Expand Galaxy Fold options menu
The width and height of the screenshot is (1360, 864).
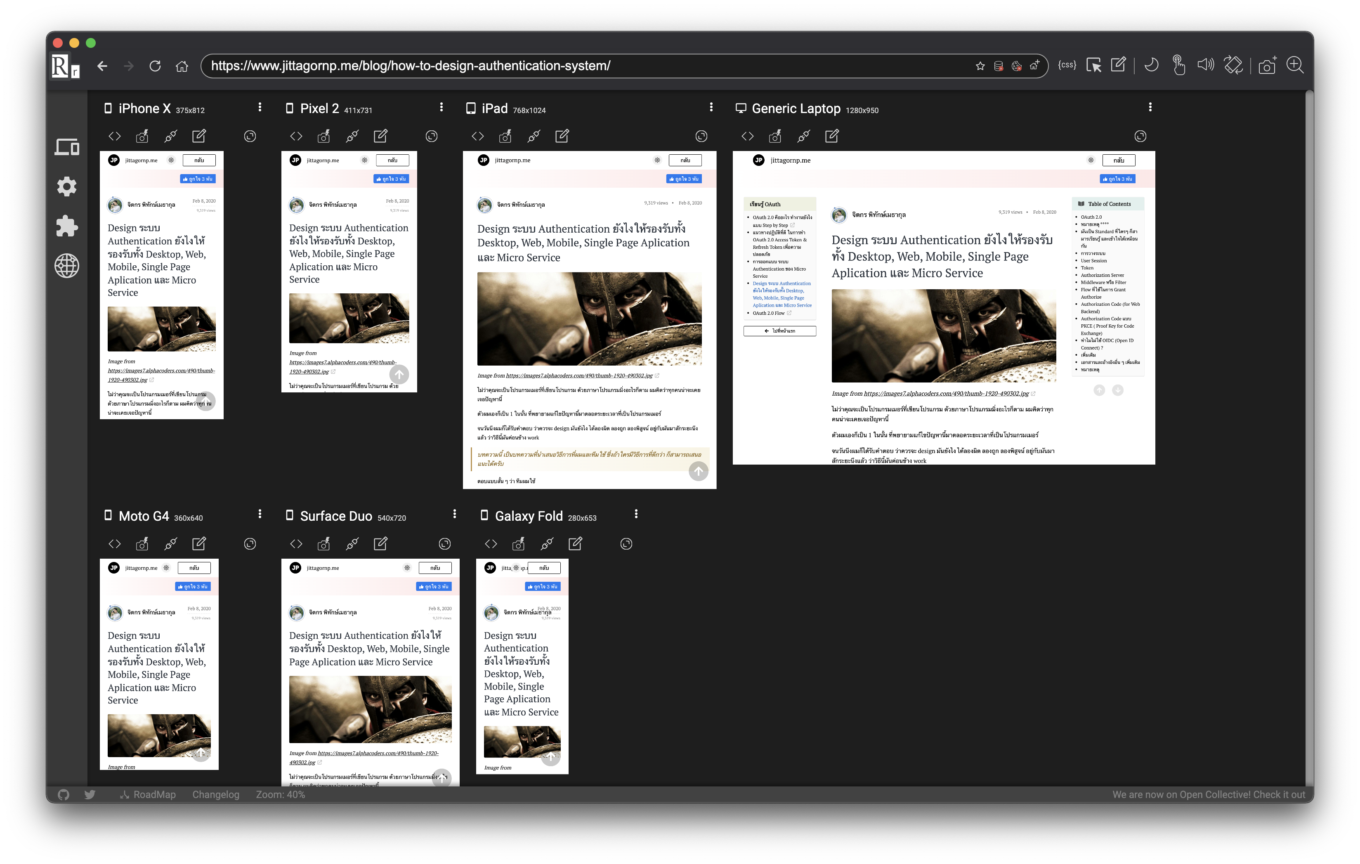click(636, 514)
